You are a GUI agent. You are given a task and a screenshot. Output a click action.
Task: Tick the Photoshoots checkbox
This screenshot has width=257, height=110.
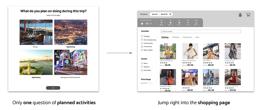142,46
